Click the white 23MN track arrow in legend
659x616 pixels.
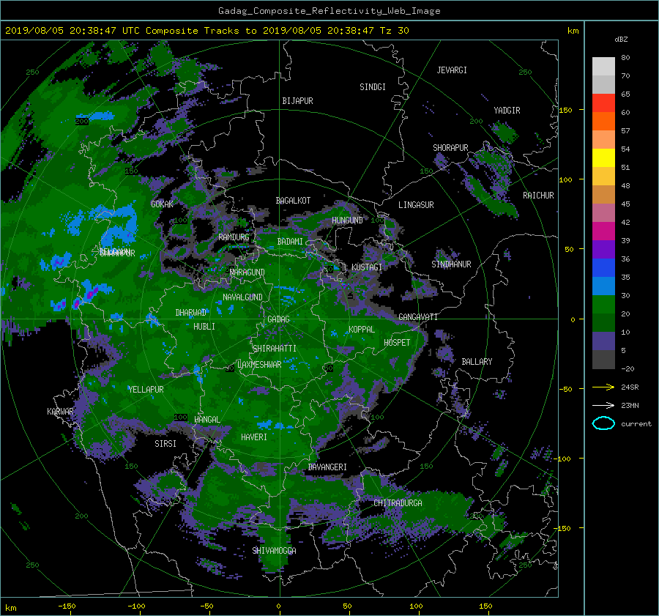pos(603,405)
